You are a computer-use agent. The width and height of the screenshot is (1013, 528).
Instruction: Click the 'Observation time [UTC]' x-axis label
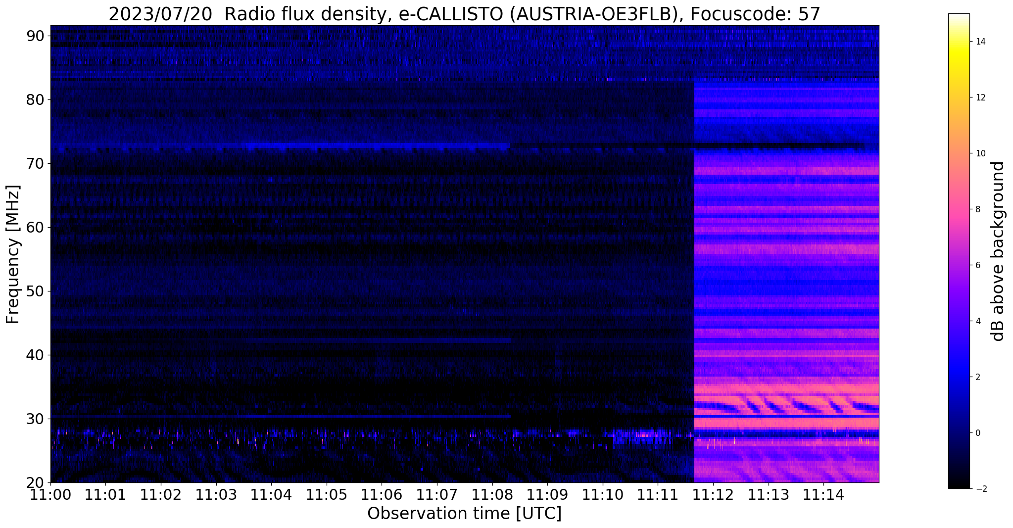464,514
